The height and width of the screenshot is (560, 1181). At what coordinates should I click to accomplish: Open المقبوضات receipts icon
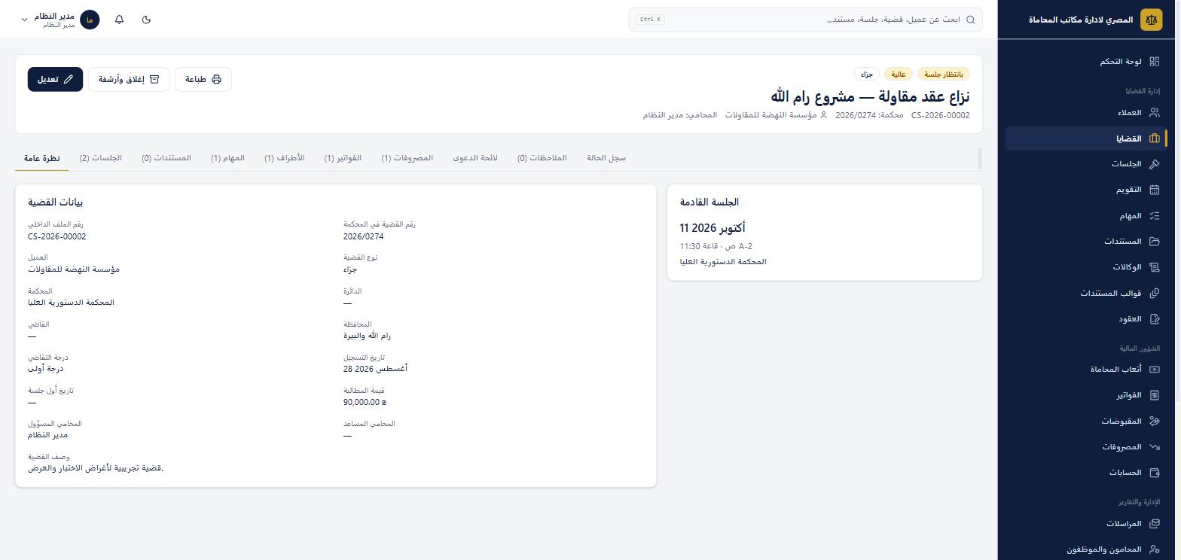point(1155,422)
